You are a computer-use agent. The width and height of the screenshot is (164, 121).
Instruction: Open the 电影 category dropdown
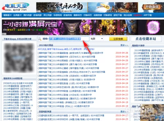[97, 39]
